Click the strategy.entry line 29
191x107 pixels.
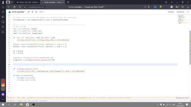click(43, 40)
